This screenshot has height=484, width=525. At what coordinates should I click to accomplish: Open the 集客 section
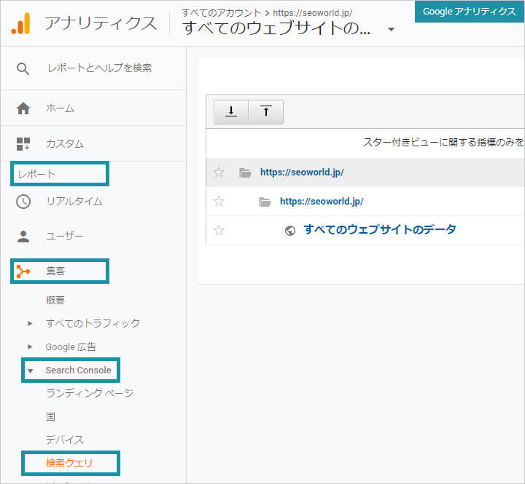pyautogui.click(x=55, y=271)
